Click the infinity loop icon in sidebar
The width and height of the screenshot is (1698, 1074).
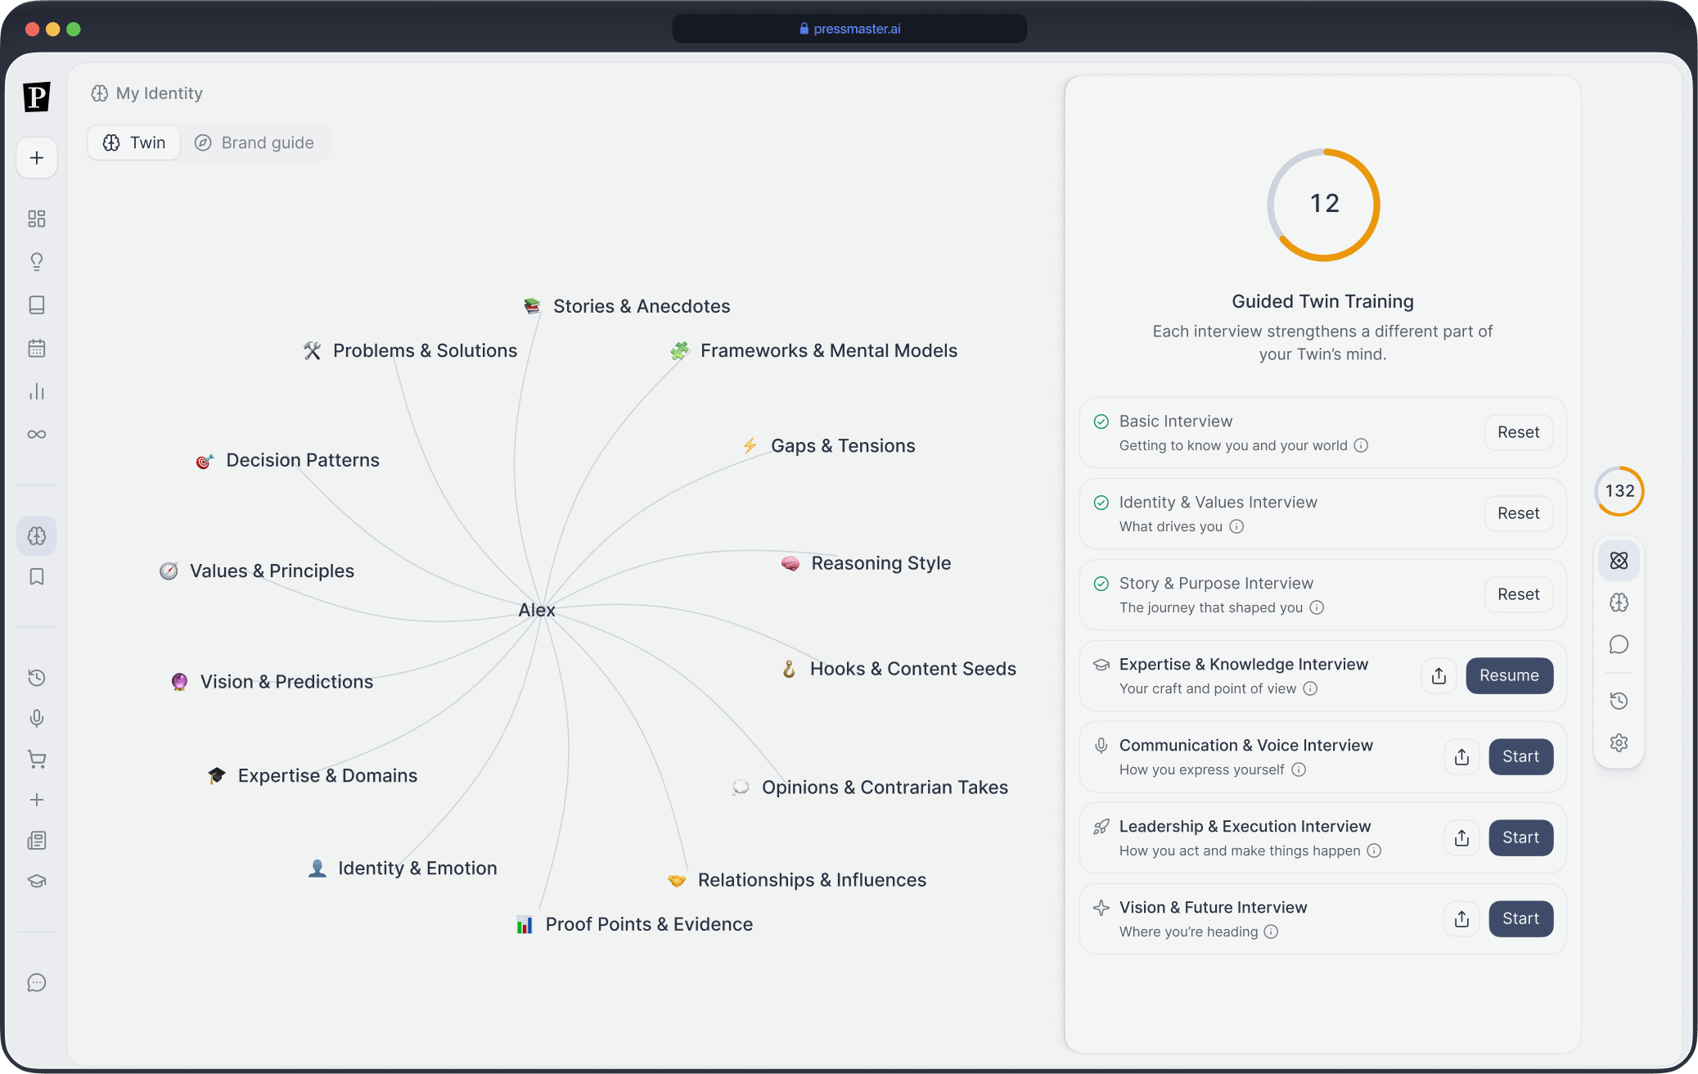37,435
